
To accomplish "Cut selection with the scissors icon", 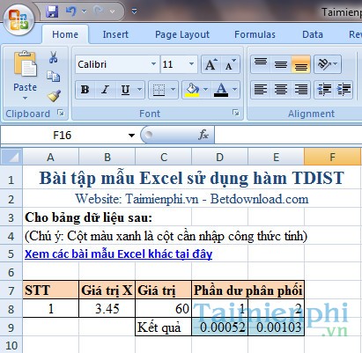I will [x=53, y=57].
